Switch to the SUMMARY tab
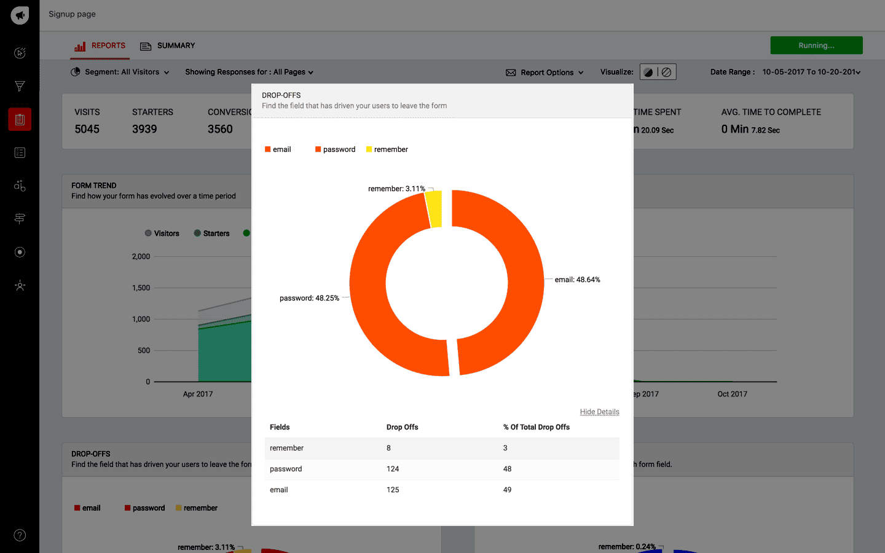Viewport: 885px width, 553px height. pos(168,46)
